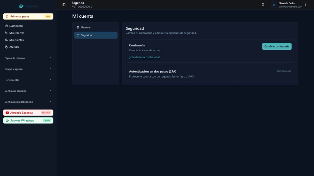Go to Dashboard

(x=28, y=26)
